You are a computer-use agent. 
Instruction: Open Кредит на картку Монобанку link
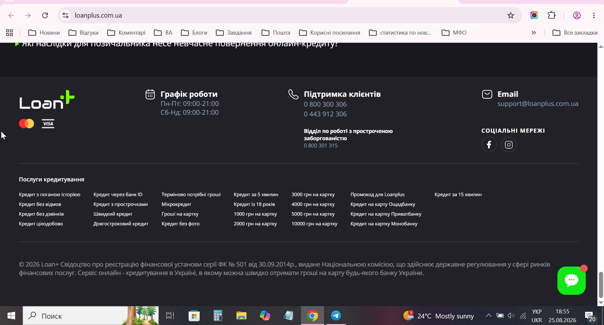click(384, 224)
